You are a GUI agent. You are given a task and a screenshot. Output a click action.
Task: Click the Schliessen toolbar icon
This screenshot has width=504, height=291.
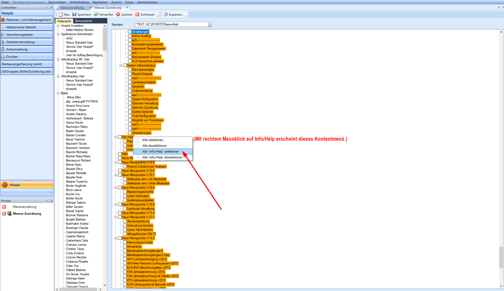(137, 15)
